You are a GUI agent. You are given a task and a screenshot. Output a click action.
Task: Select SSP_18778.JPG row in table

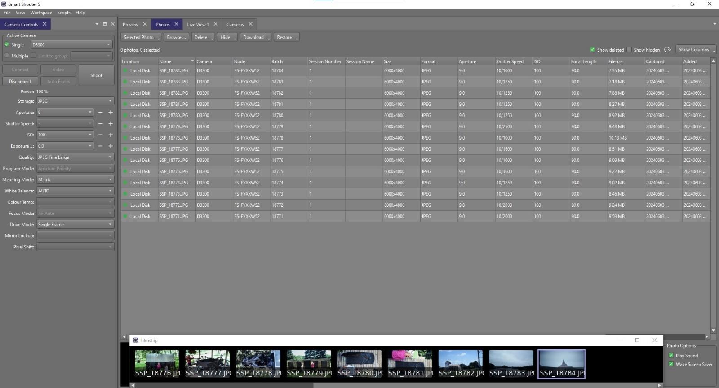415,138
